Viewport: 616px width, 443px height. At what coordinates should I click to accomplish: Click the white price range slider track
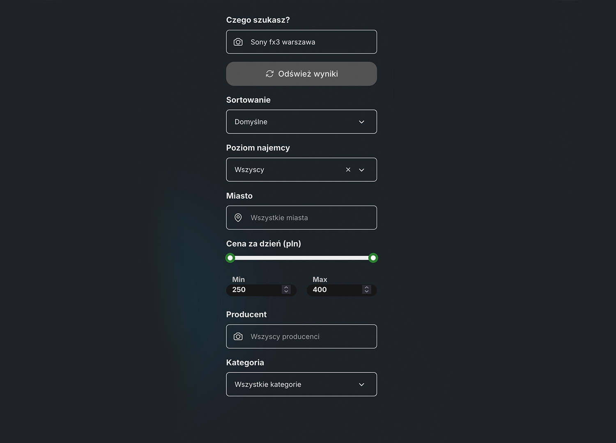301,258
